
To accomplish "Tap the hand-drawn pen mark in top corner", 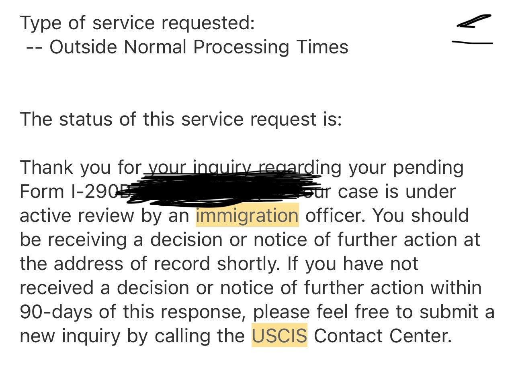I will click(x=474, y=22).
